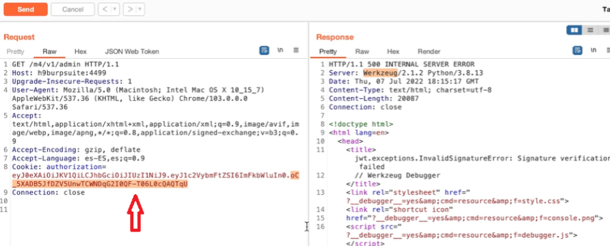Click the orange Send button
The height and width of the screenshot is (246, 610).
[26, 10]
